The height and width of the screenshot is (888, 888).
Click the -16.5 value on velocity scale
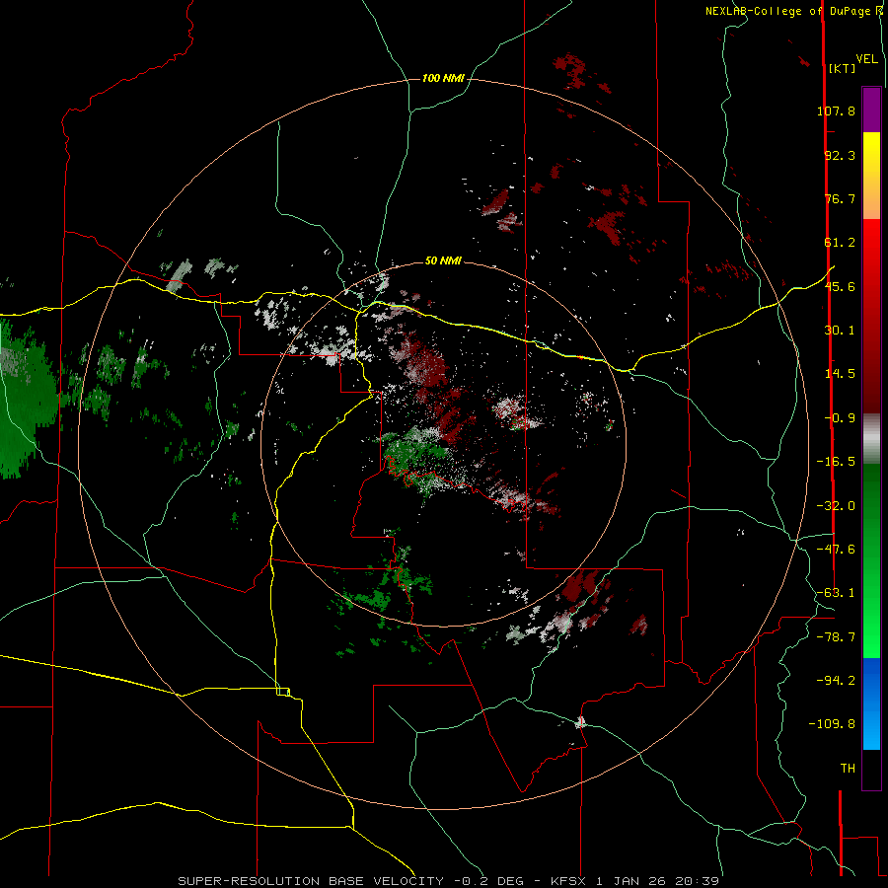point(836,462)
